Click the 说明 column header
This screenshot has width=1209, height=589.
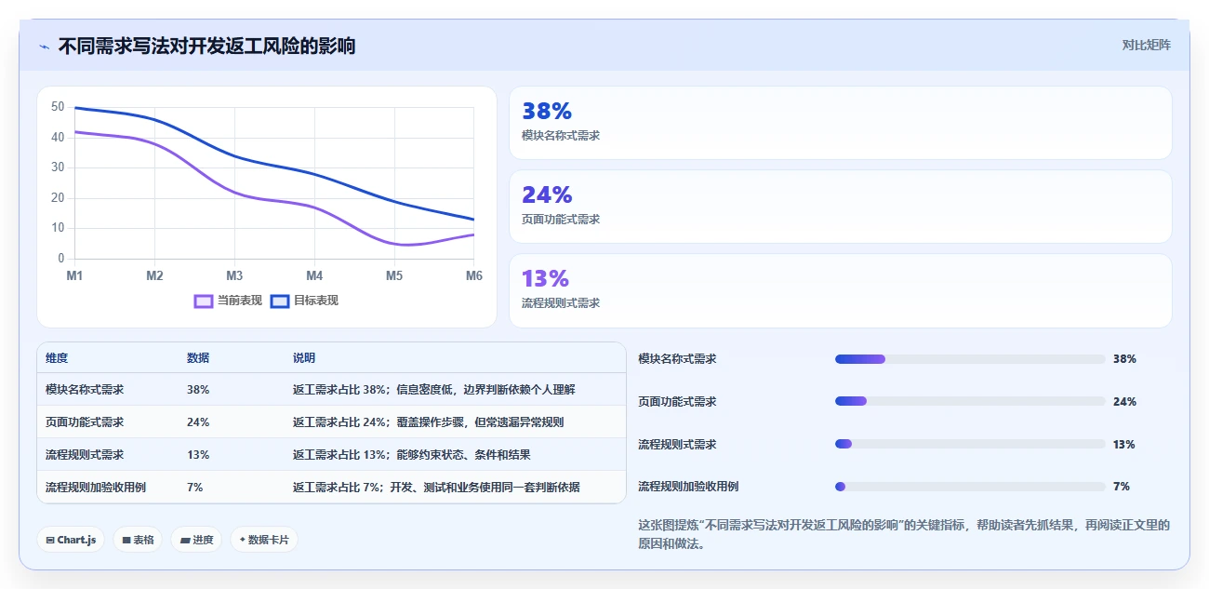[304, 358]
